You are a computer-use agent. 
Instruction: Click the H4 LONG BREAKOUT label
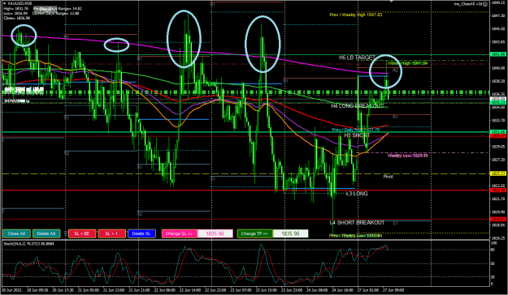click(x=357, y=106)
